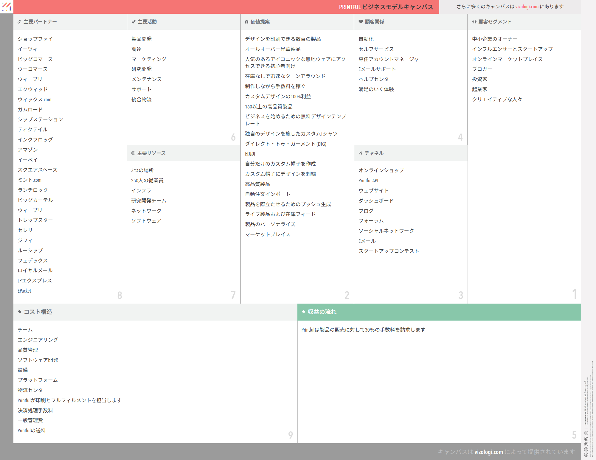Click the plane icon beside チャネル

point(361,153)
